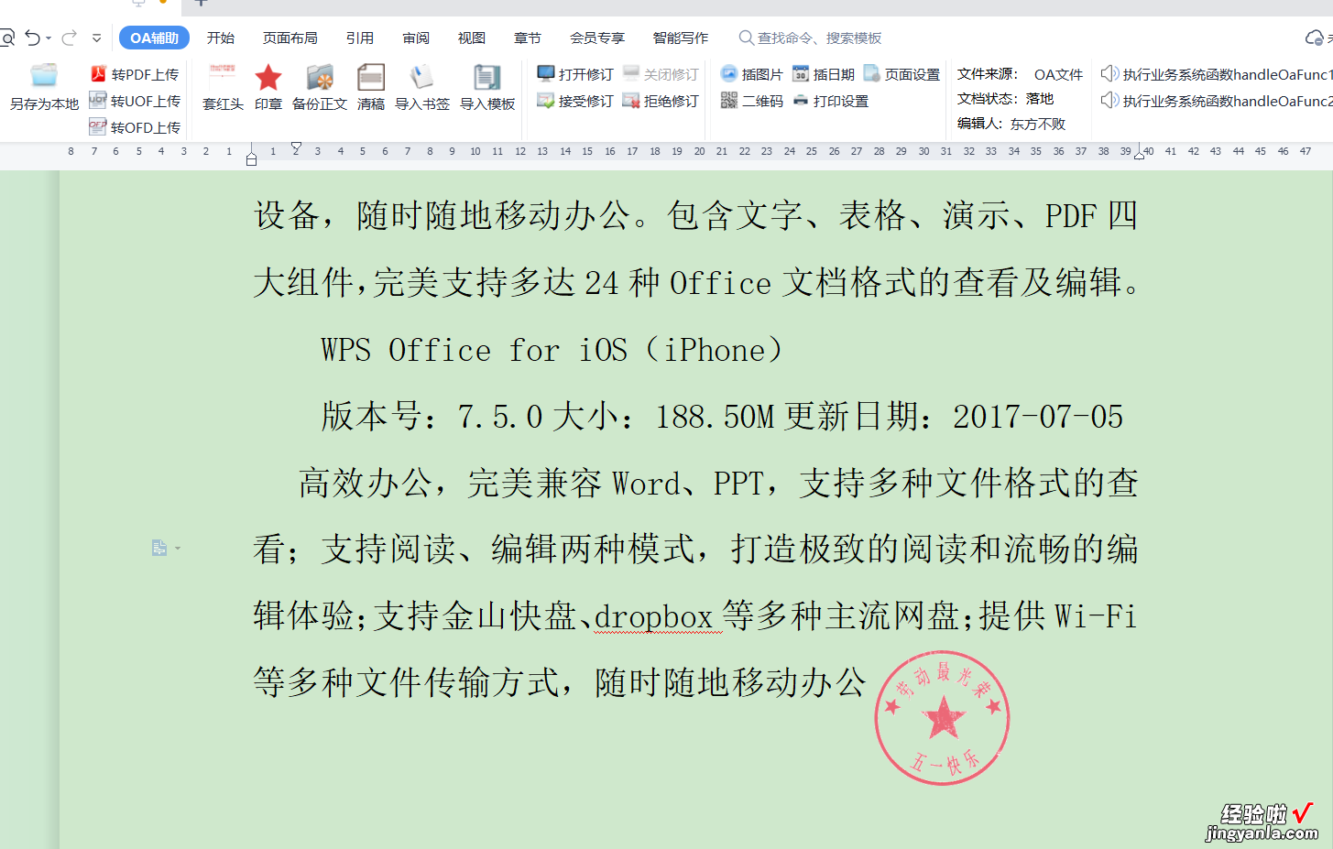Click 拒绝修订
The height and width of the screenshot is (849, 1333).
[661, 101]
